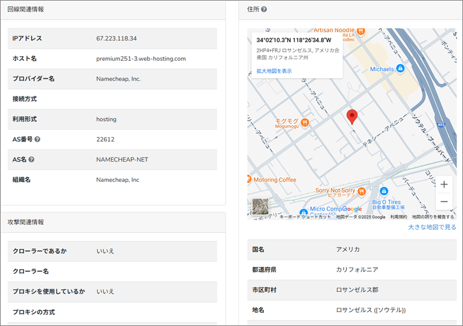463x326 pixels.
Task: Click the 利用規約 link on the map
Action: [398, 217]
